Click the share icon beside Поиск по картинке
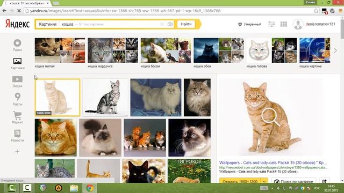Viewport: 344px width, 193px height. click(x=324, y=181)
